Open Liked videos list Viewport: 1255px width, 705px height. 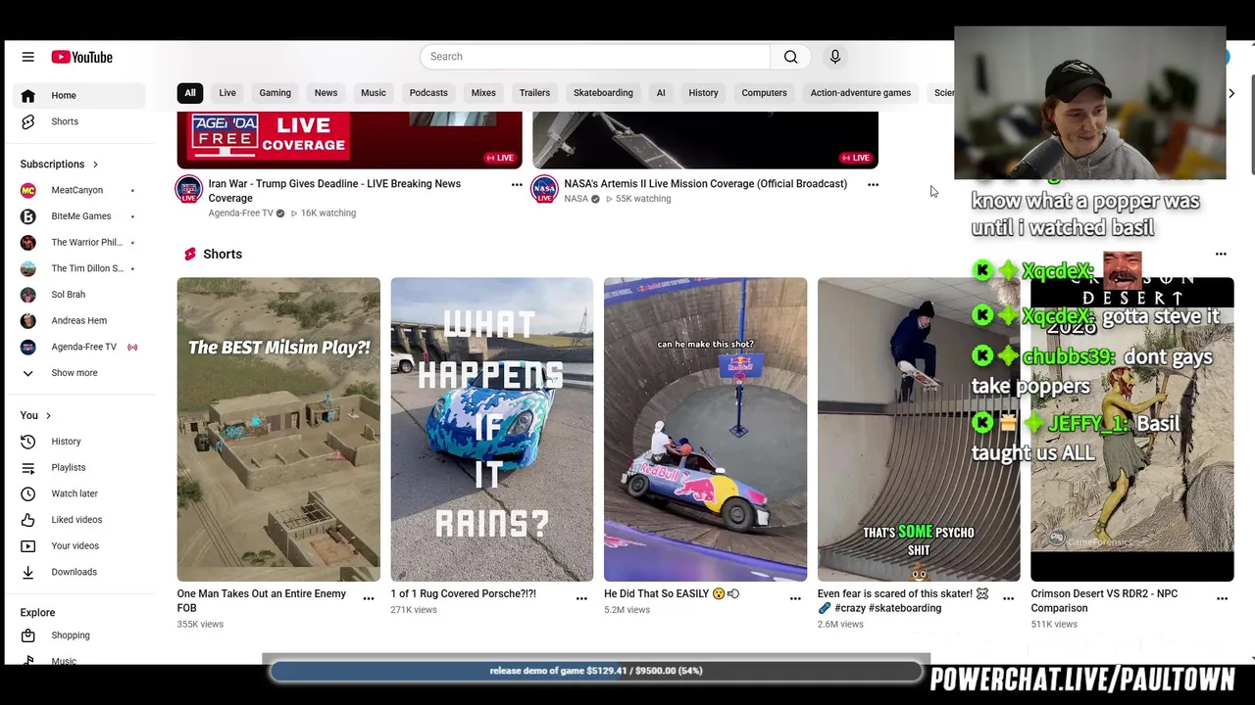tap(80, 520)
